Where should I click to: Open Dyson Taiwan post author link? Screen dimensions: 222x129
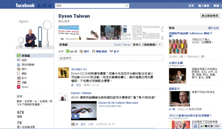pos(81,93)
